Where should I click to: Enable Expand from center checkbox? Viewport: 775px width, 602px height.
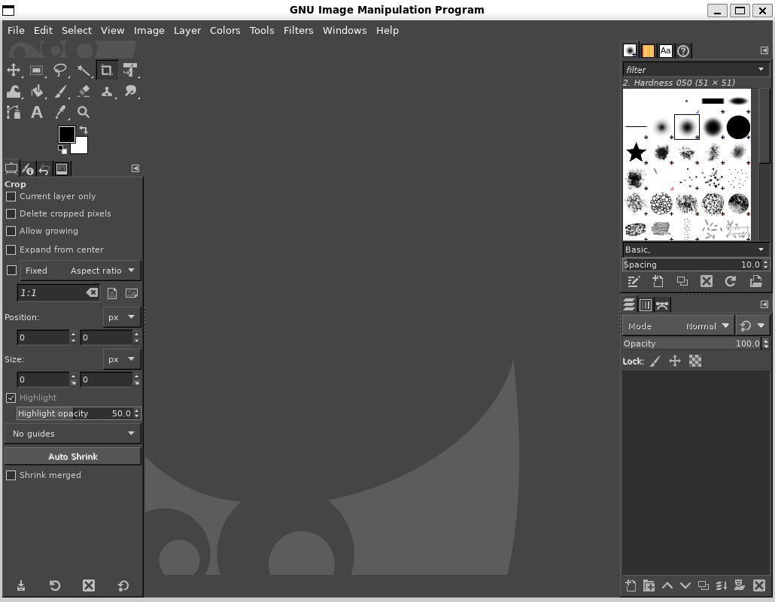11,250
